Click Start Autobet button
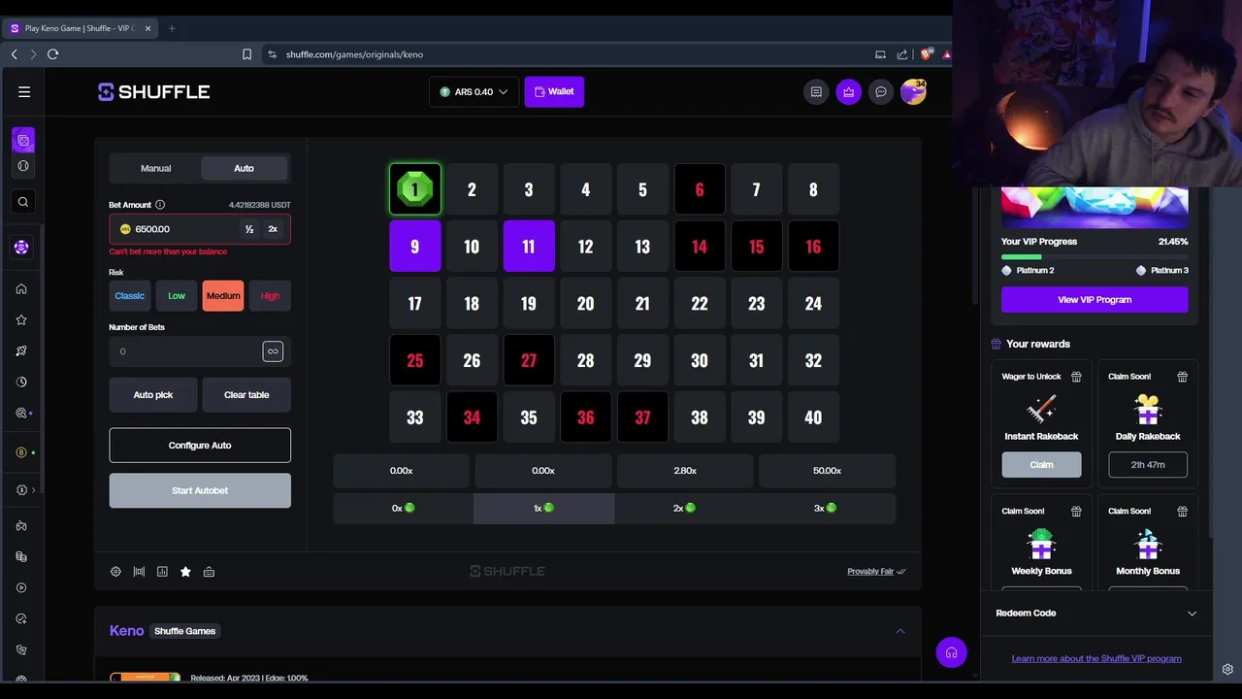1242x699 pixels. (x=200, y=490)
